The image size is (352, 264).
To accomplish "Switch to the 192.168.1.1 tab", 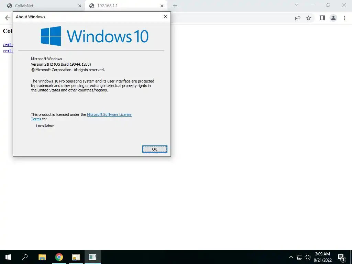I will tap(126, 6).
